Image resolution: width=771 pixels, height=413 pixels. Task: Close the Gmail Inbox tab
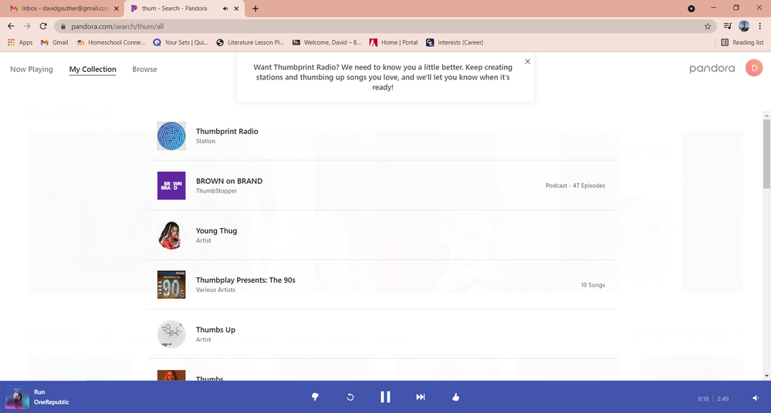117,8
